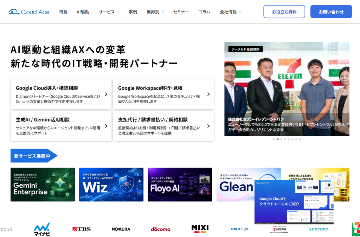Click 株式会社セブン-イレブン・ジャパン caption
Viewport: 360px width, 237px height.
pyautogui.click(x=256, y=119)
